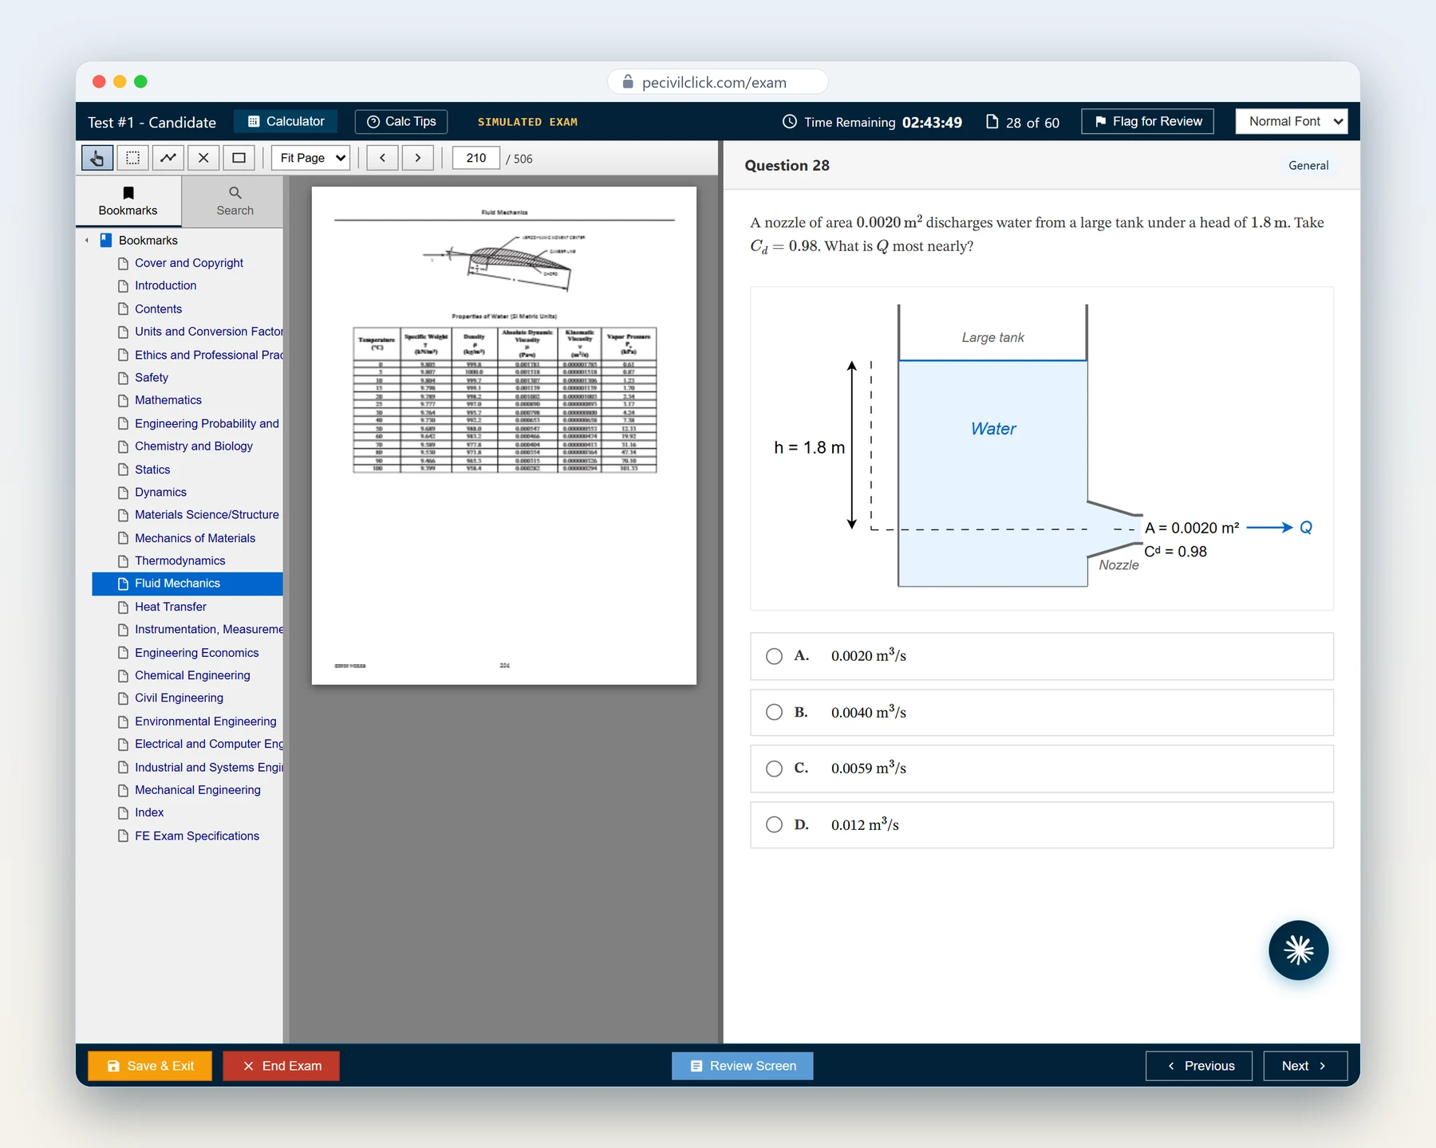Open the Thermodynamics bookmark
Viewport: 1436px width, 1148px height.
click(179, 561)
